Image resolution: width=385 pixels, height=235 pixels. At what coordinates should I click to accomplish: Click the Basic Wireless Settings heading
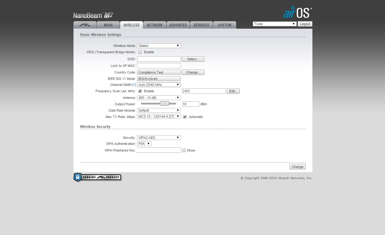[101, 35]
